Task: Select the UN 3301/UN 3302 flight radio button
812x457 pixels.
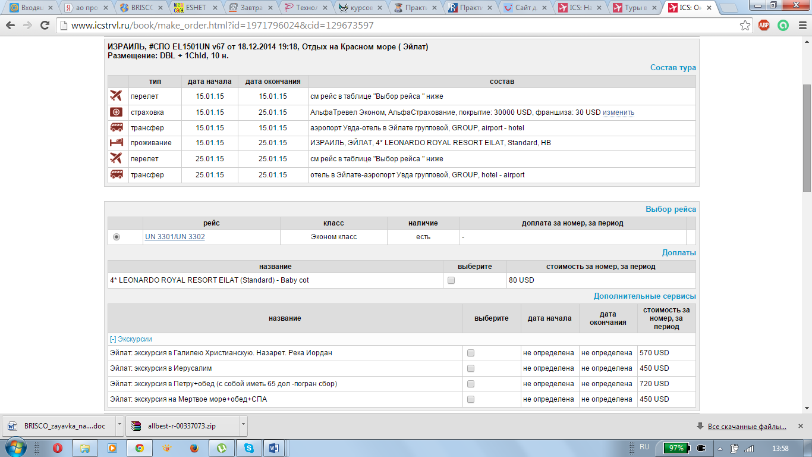Action: (x=117, y=237)
